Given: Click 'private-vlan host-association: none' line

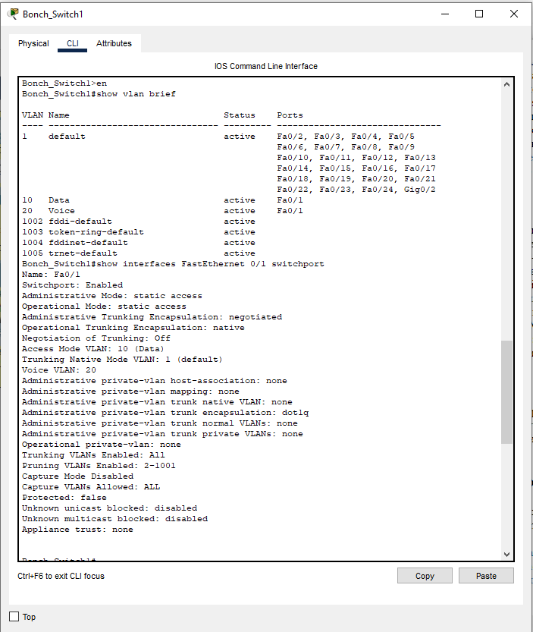Looking at the screenshot, I should click(155, 381).
